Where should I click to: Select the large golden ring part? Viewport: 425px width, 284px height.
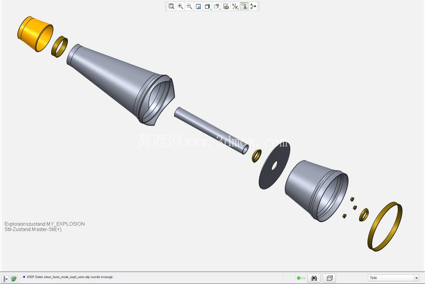tap(385, 227)
